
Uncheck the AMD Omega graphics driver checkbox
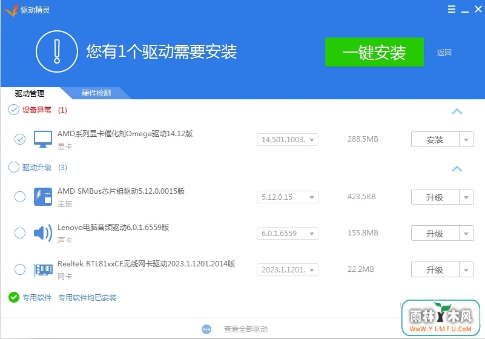20,139
